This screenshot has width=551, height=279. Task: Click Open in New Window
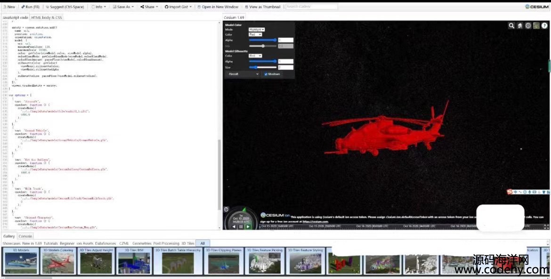tap(218, 7)
